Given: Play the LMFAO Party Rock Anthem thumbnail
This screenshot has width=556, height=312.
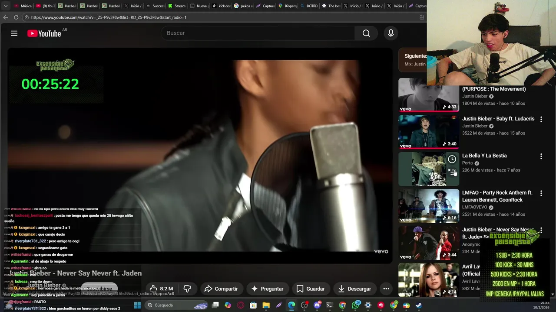Looking at the screenshot, I should click(x=429, y=206).
